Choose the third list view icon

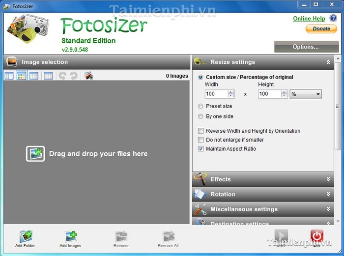(x=34, y=76)
